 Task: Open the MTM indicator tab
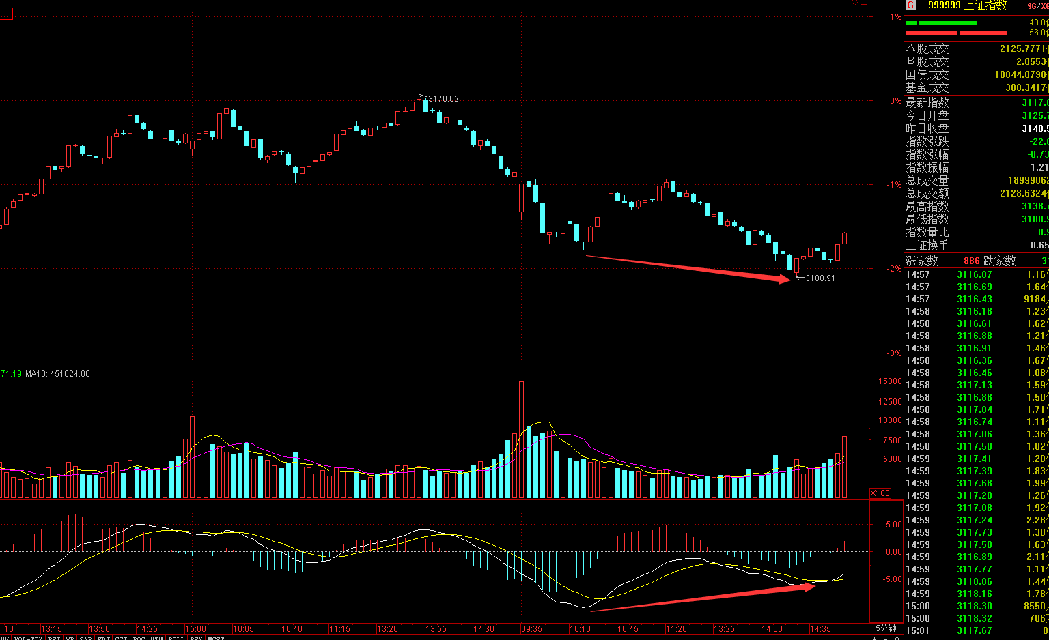pyautogui.click(x=158, y=639)
